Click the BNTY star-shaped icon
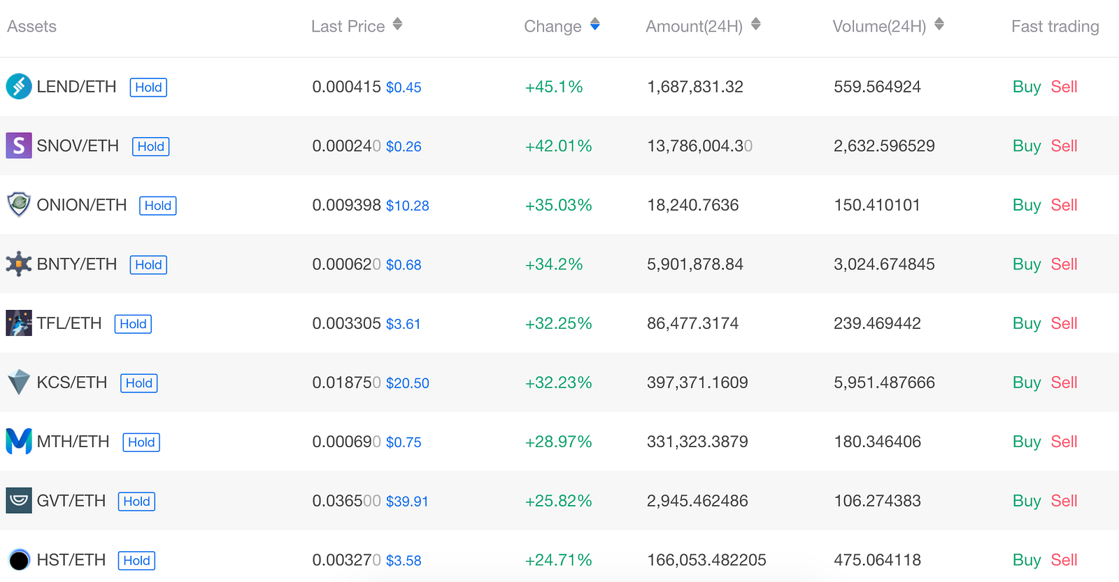This screenshot has height=582, width=1119. (19, 264)
